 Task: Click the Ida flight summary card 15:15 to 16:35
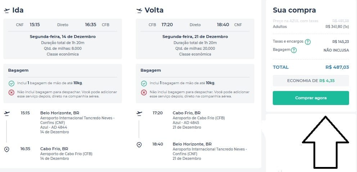click(x=63, y=39)
